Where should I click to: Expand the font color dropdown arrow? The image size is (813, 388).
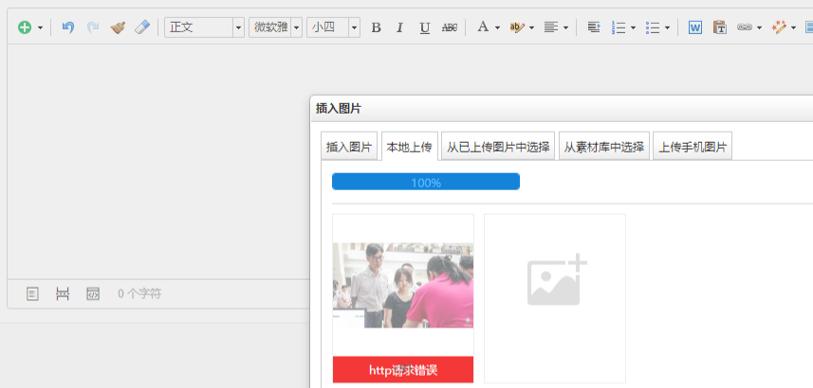pyautogui.click(x=497, y=28)
